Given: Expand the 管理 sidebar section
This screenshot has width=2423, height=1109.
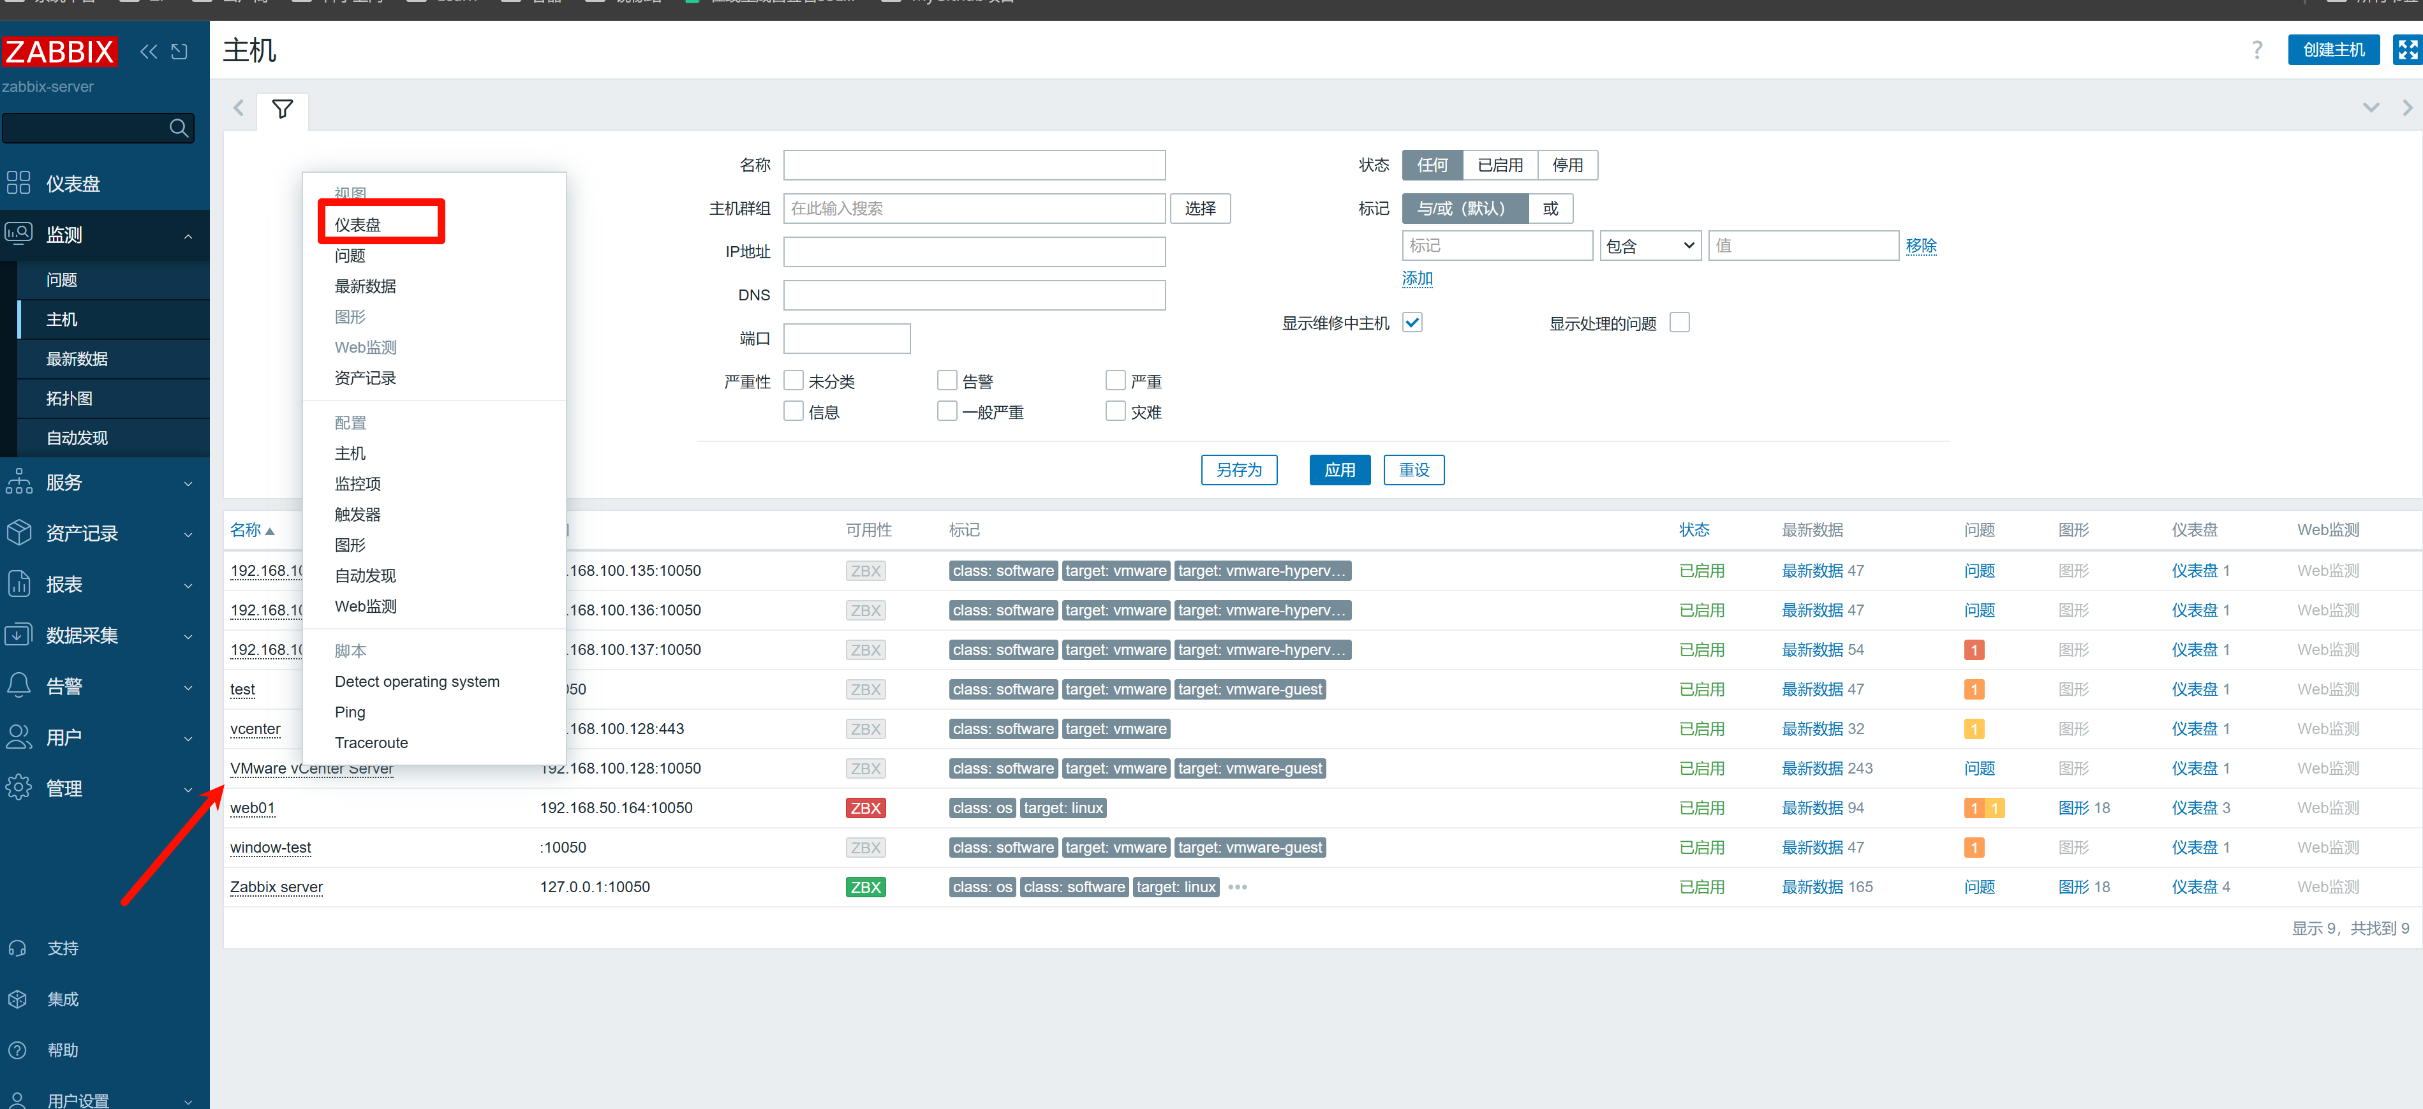Looking at the screenshot, I should (188, 790).
